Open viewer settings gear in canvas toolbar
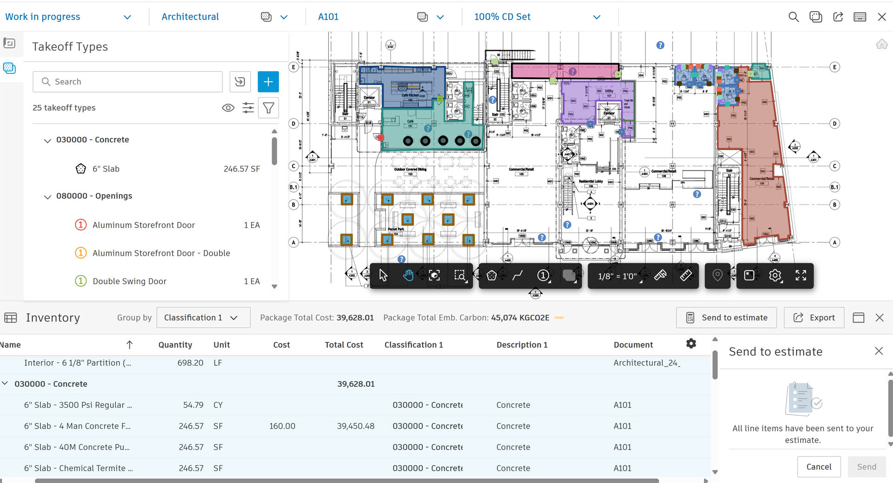This screenshot has width=893, height=483. point(775,276)
